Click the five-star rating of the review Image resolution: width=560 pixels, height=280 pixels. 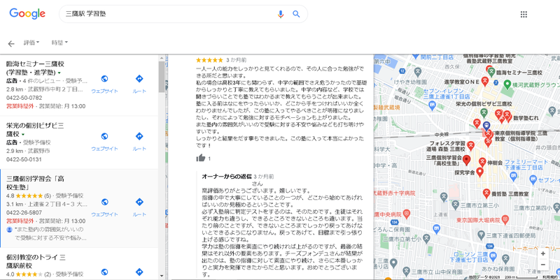click(209, 60)
